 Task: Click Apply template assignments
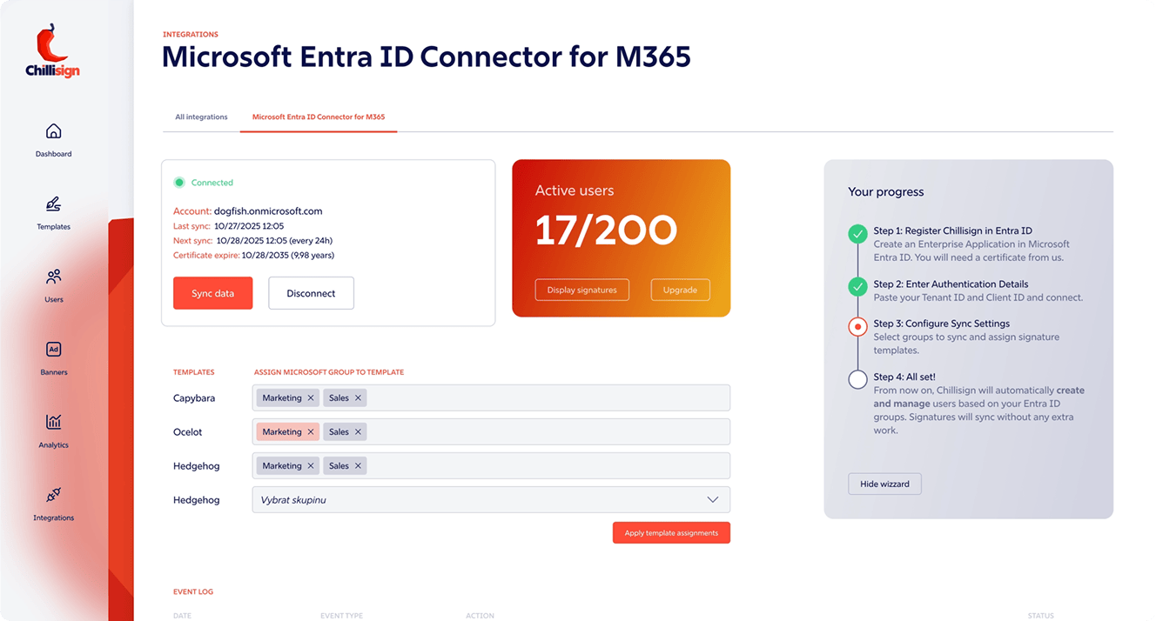pos(671,533)
